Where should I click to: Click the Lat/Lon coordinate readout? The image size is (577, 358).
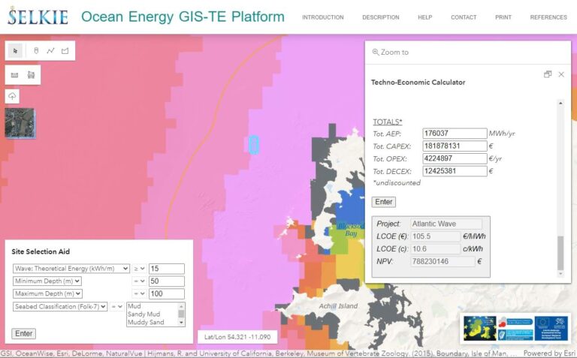pos(237,337)
